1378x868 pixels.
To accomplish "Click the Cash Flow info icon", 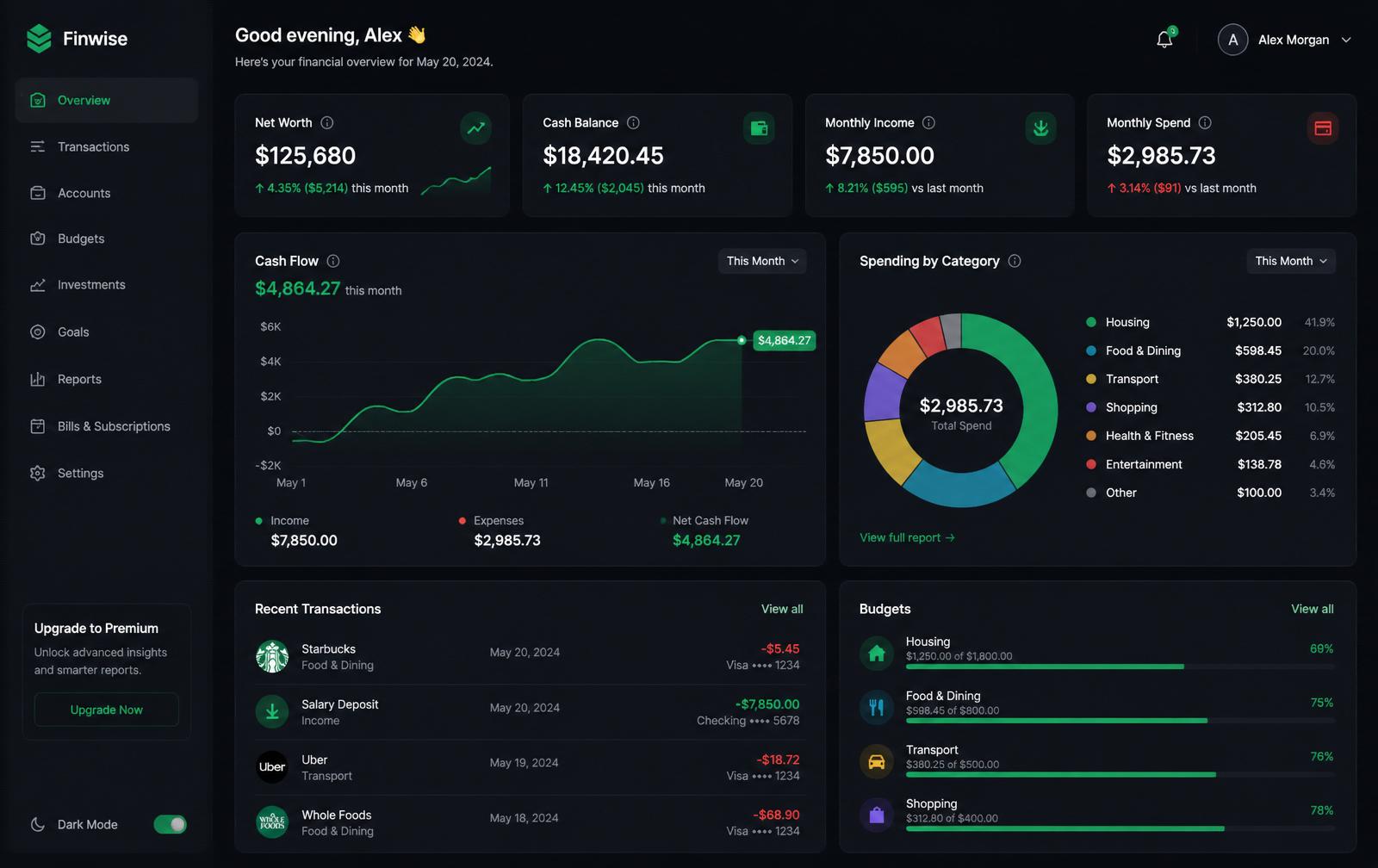I will point(333,261).
